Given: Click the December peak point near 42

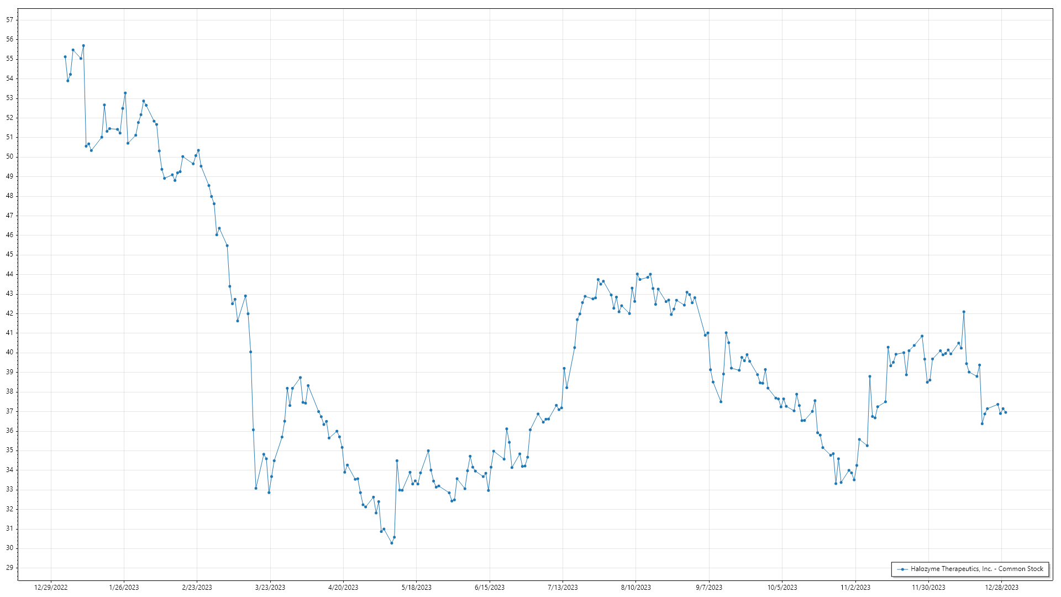Looking at the screenshot, I should (x=964, y=312).
